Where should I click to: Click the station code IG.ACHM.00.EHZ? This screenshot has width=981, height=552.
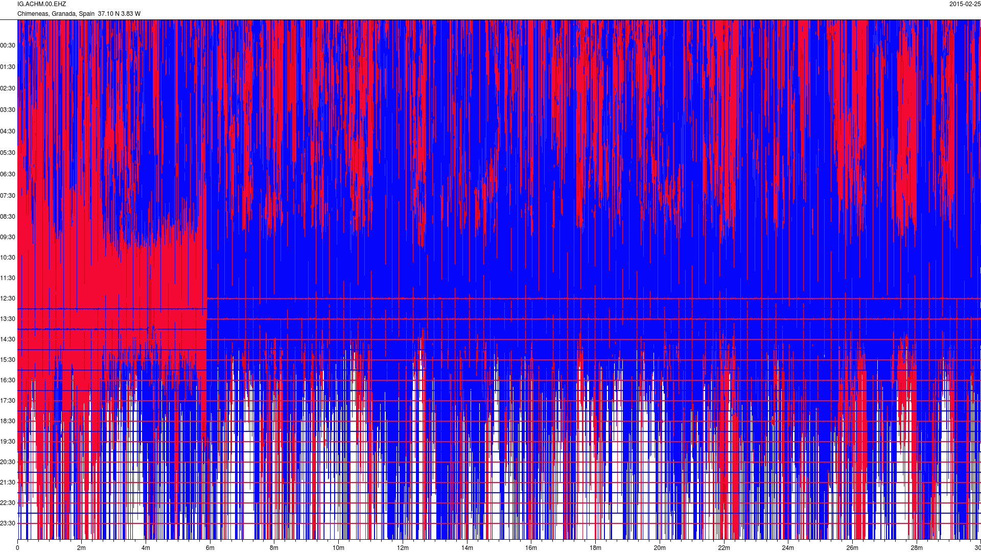(41, 4)
